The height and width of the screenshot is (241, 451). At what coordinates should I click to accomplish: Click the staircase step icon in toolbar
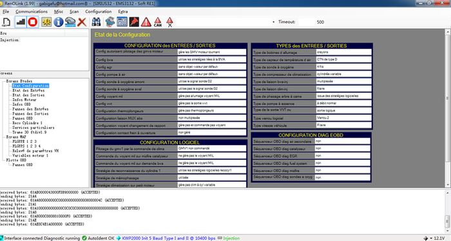21,22
